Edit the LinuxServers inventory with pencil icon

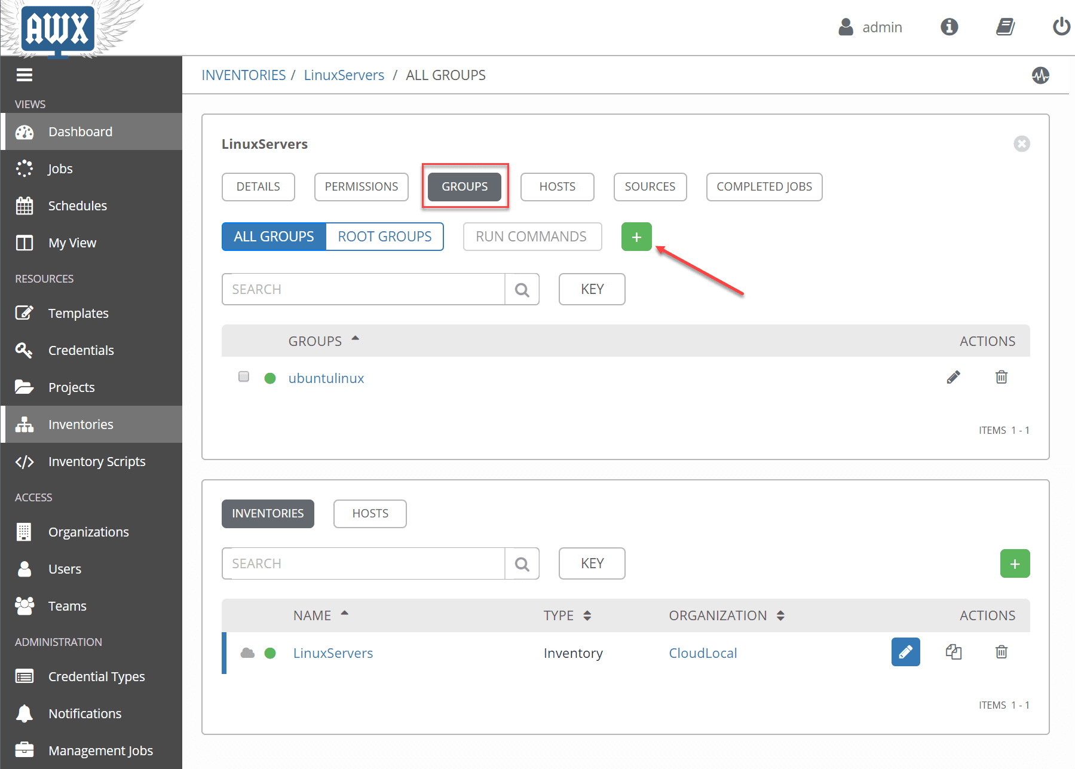905,652
